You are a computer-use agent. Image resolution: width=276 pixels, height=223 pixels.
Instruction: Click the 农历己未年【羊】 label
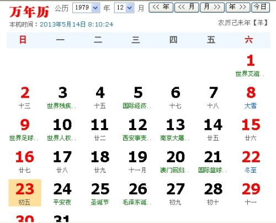click(x=243, y=23)
